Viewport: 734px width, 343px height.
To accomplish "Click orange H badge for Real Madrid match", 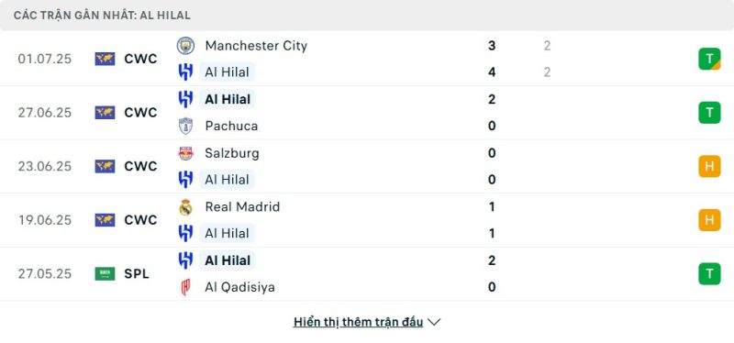I will 709,220.
